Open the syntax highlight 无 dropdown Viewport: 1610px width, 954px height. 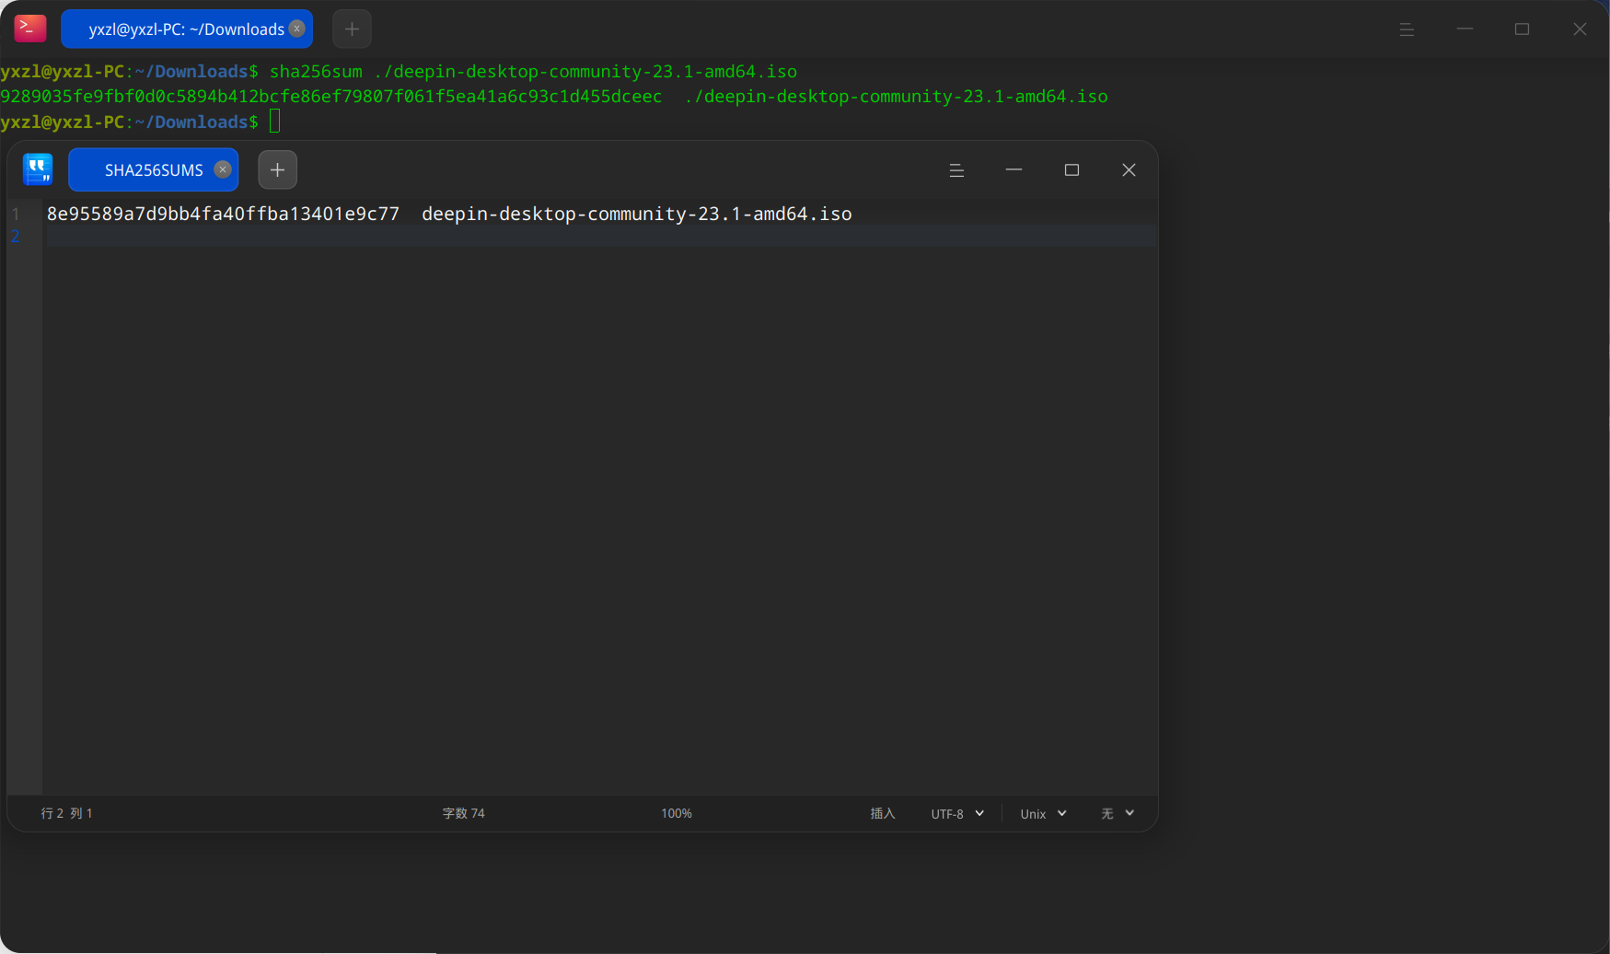(1118, 814)
